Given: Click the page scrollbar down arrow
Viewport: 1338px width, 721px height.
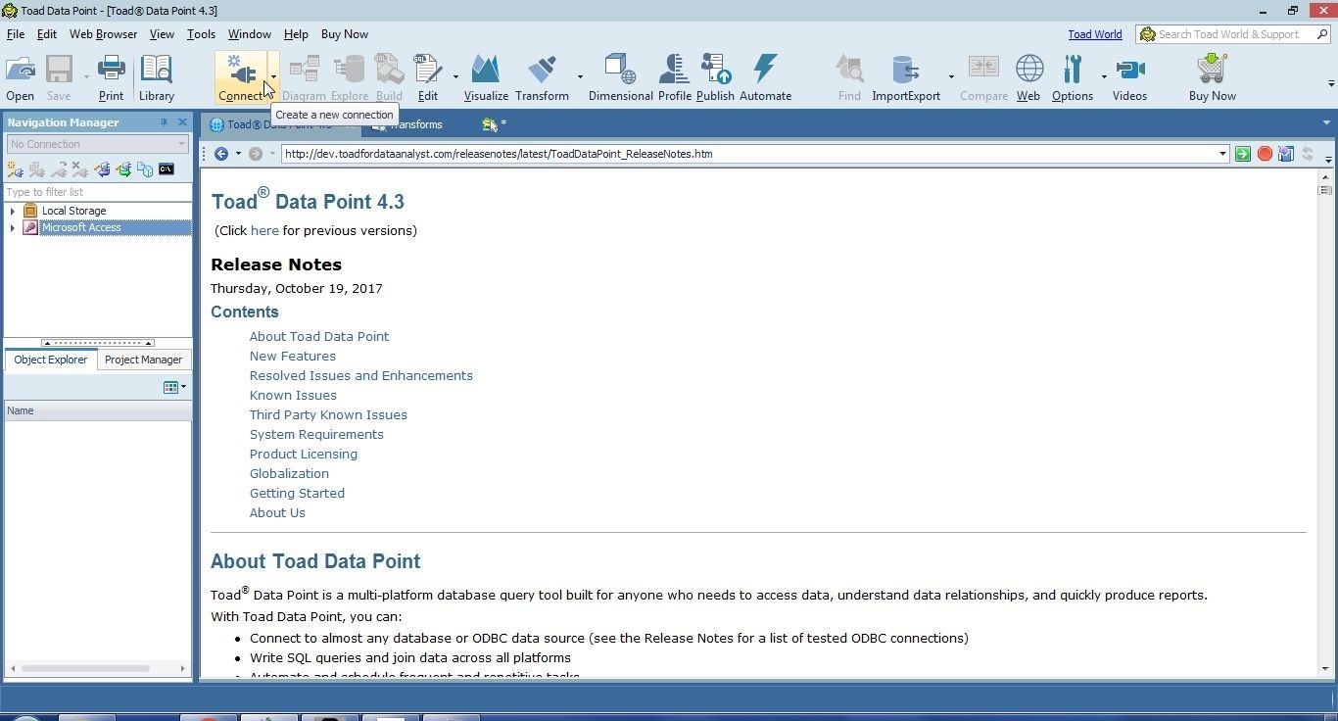Looking at the screenshot, I should (1325, 669).
